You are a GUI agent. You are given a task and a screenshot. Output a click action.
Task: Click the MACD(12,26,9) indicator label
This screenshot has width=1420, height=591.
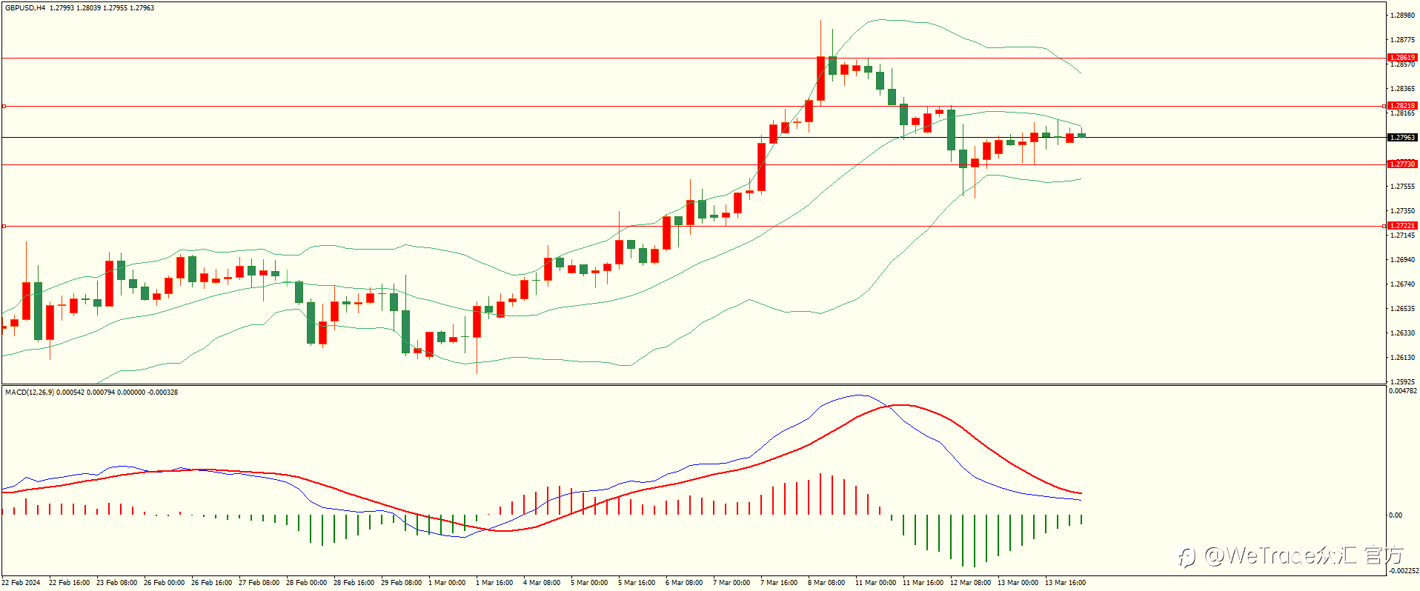pyautogui.click(x=30, y=392)
